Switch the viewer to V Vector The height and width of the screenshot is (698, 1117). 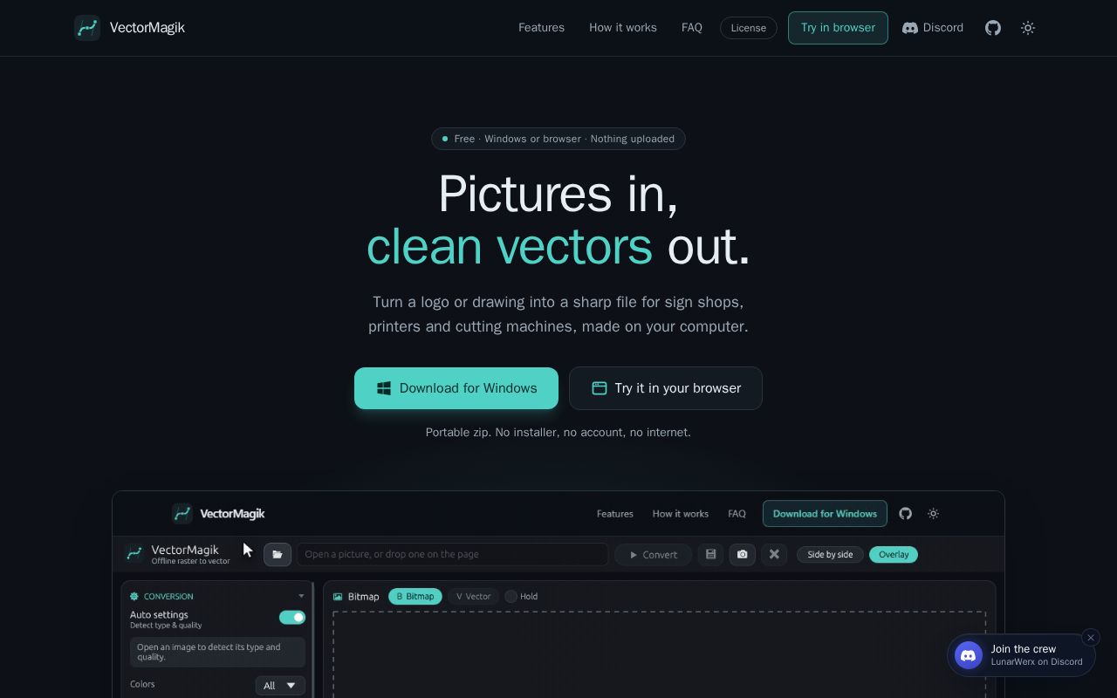click(474, 597)
